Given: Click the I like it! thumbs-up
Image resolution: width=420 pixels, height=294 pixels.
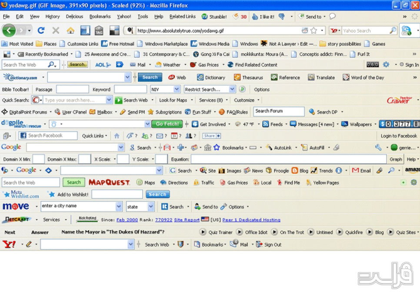Looking at the screenshot, I should coord(263,17).
